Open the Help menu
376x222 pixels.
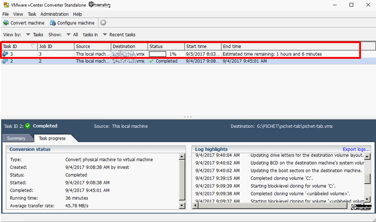coord(78,14)
